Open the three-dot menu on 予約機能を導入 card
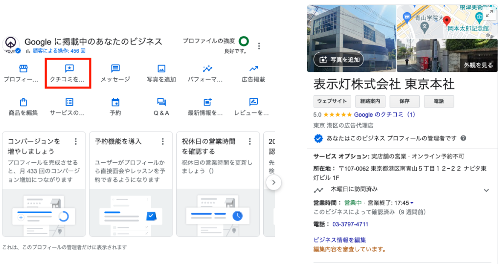Screen dimensions: 501x264 click(162, 141)
